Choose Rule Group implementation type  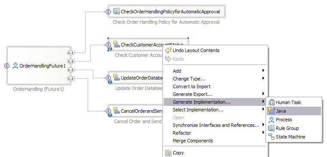pyautogui.click(x=294, y=128)
